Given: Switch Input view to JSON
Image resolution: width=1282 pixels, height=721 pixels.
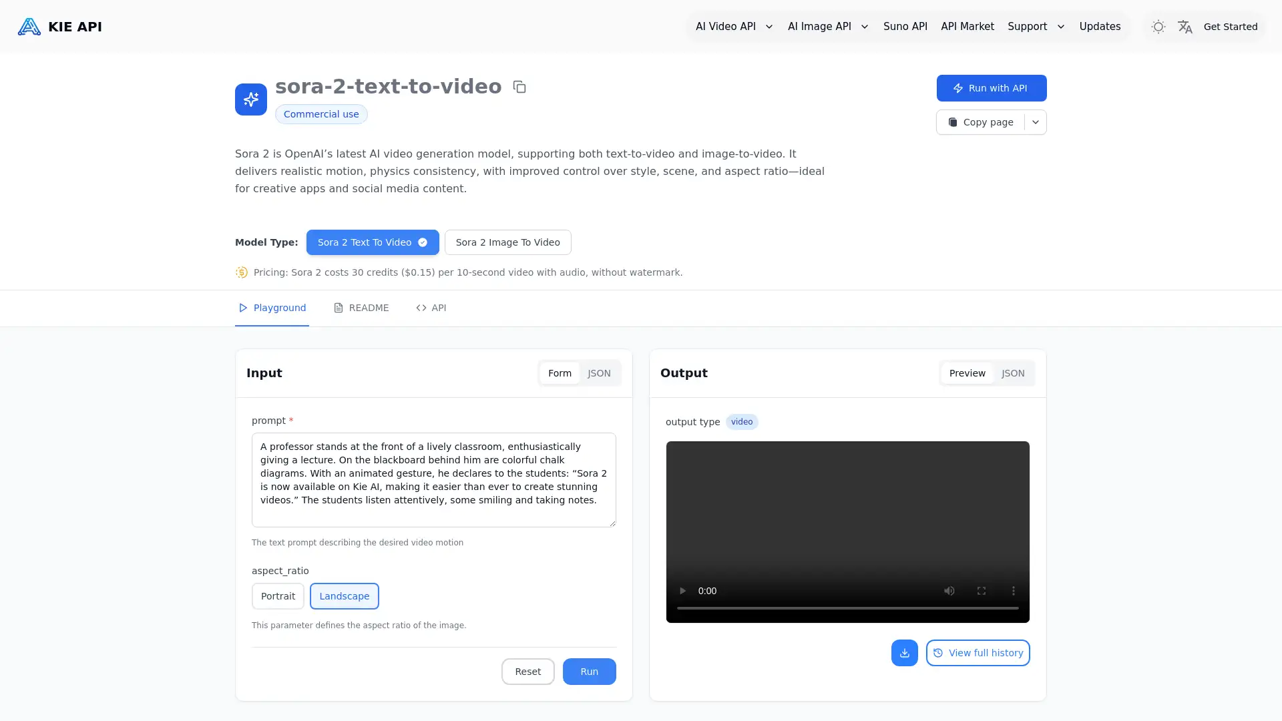Looking at the screenshot, I should pyautogui.click(x=599, y=373).
